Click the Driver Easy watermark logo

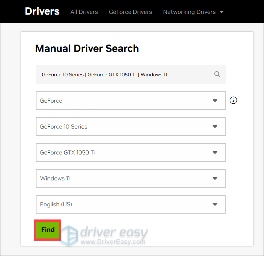point(106,234)
